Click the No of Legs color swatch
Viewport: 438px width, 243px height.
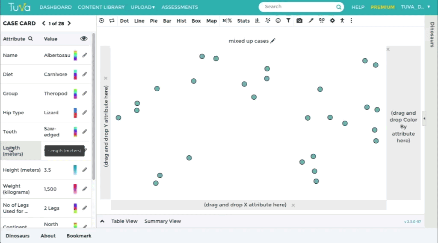point(75,208)
